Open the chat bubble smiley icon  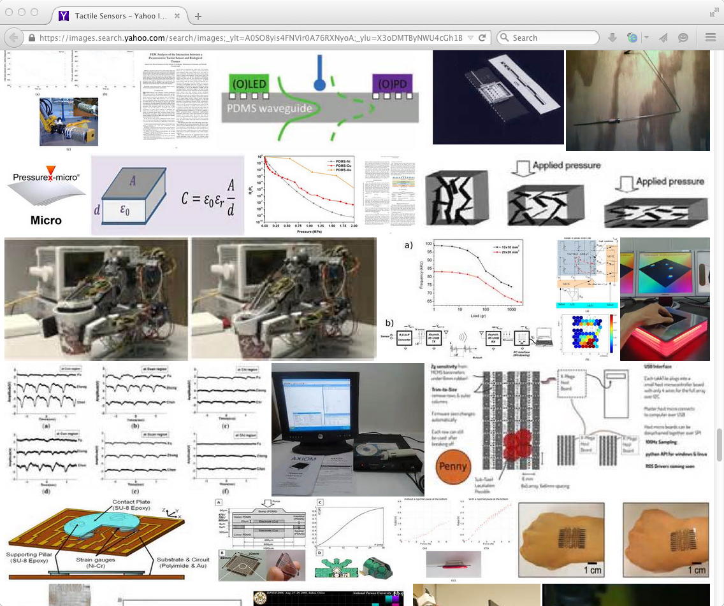[683, 38]
